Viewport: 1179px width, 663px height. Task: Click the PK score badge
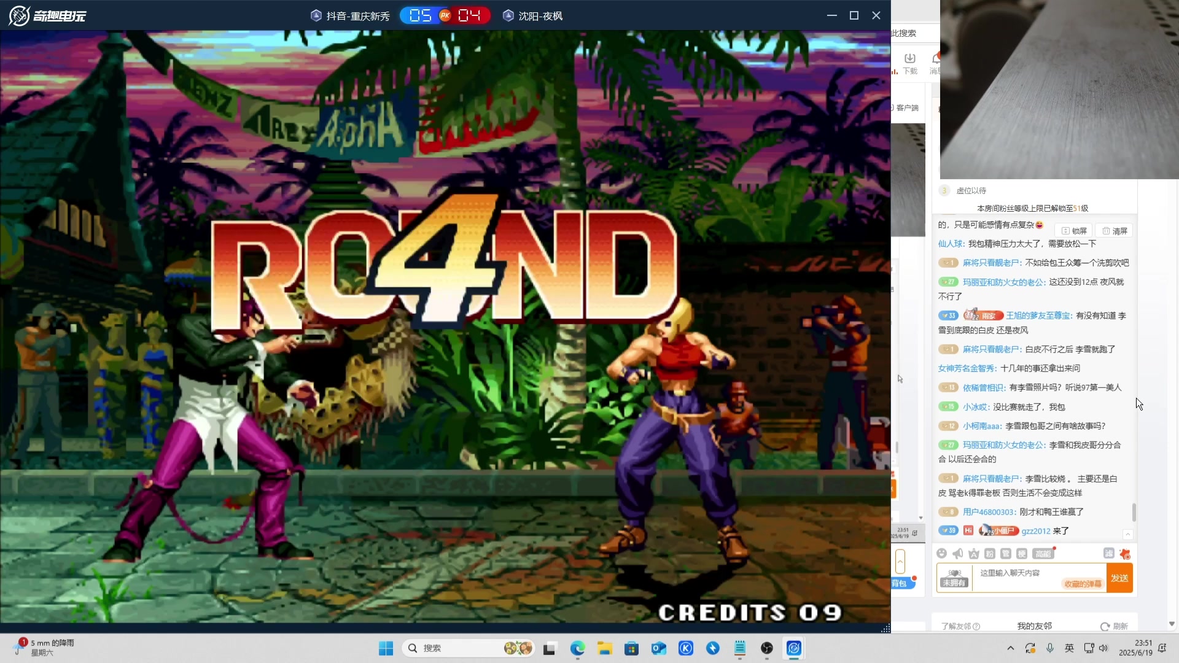click(445, 15)
